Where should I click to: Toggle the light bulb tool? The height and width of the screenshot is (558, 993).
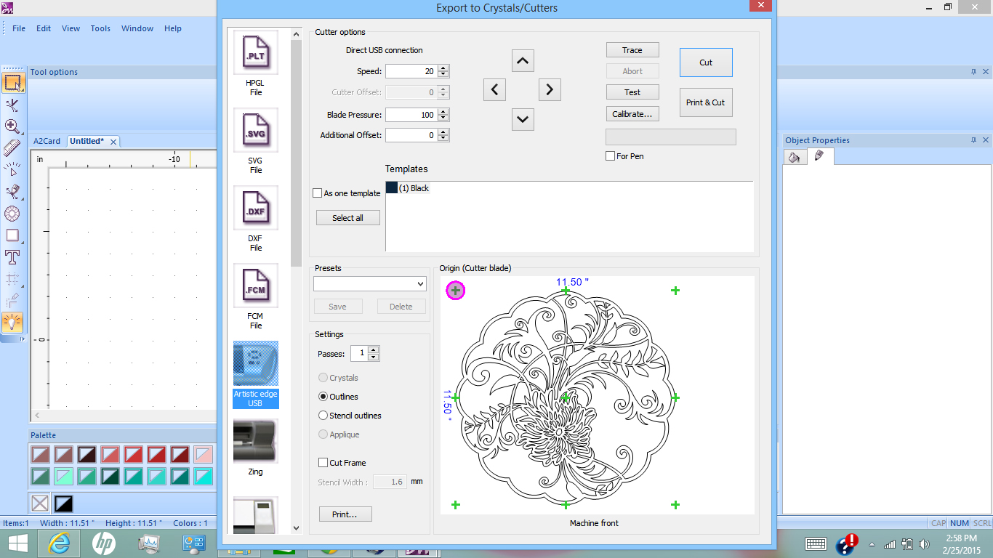(12, 322)
